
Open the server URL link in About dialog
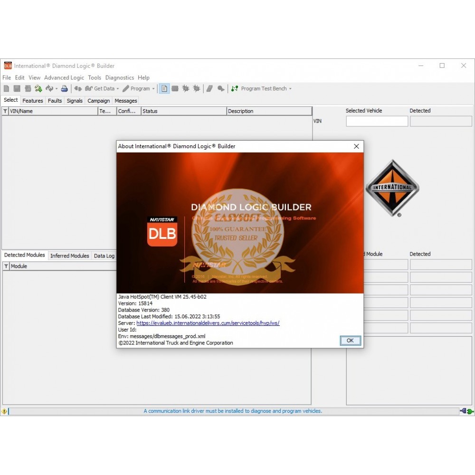click(x=208, y=323)
